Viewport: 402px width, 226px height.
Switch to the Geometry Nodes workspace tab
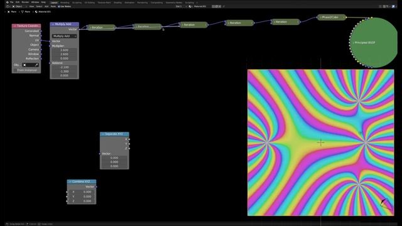174,3
